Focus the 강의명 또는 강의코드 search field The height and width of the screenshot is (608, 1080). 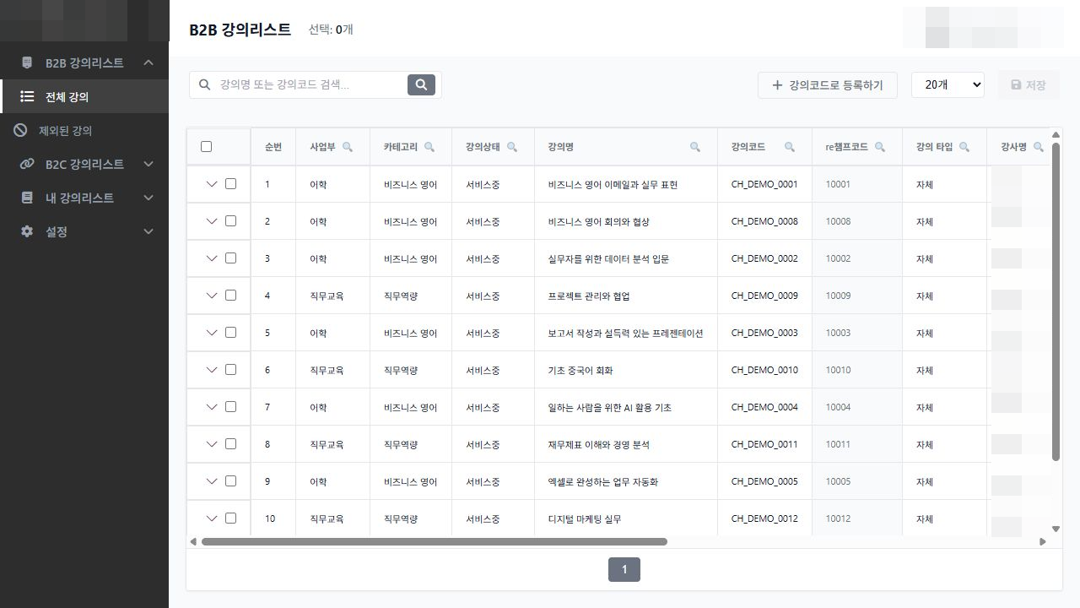[312, 84]
